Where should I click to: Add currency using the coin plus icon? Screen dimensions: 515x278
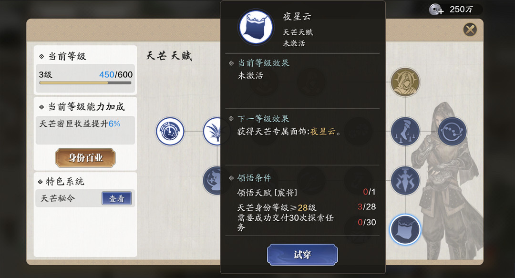(436, 10)
